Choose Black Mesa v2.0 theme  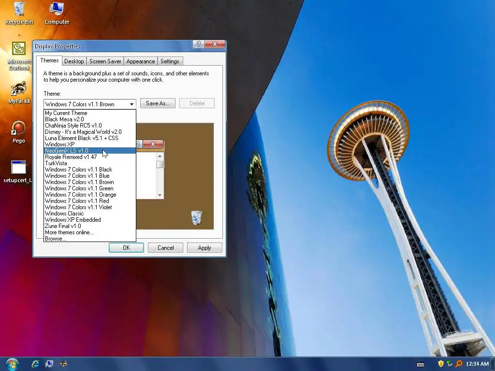point(89,119)
